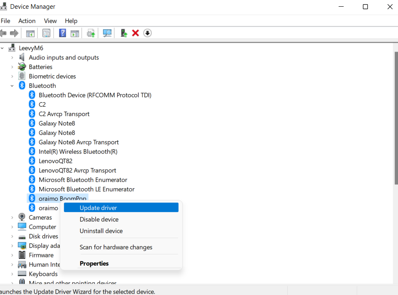Select the LeevyM6 computer root node icon
This screenshot has height=295, width=398.
click(12, 48)
